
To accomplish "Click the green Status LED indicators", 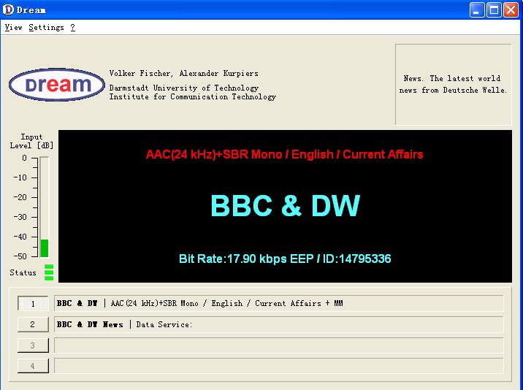I will pos(49,272).
